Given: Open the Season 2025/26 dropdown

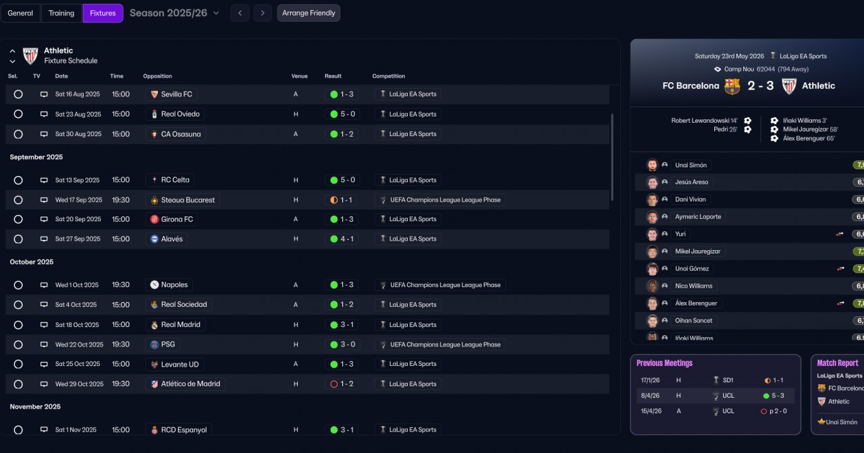Looking at the screenshot, I should (174, 13).
